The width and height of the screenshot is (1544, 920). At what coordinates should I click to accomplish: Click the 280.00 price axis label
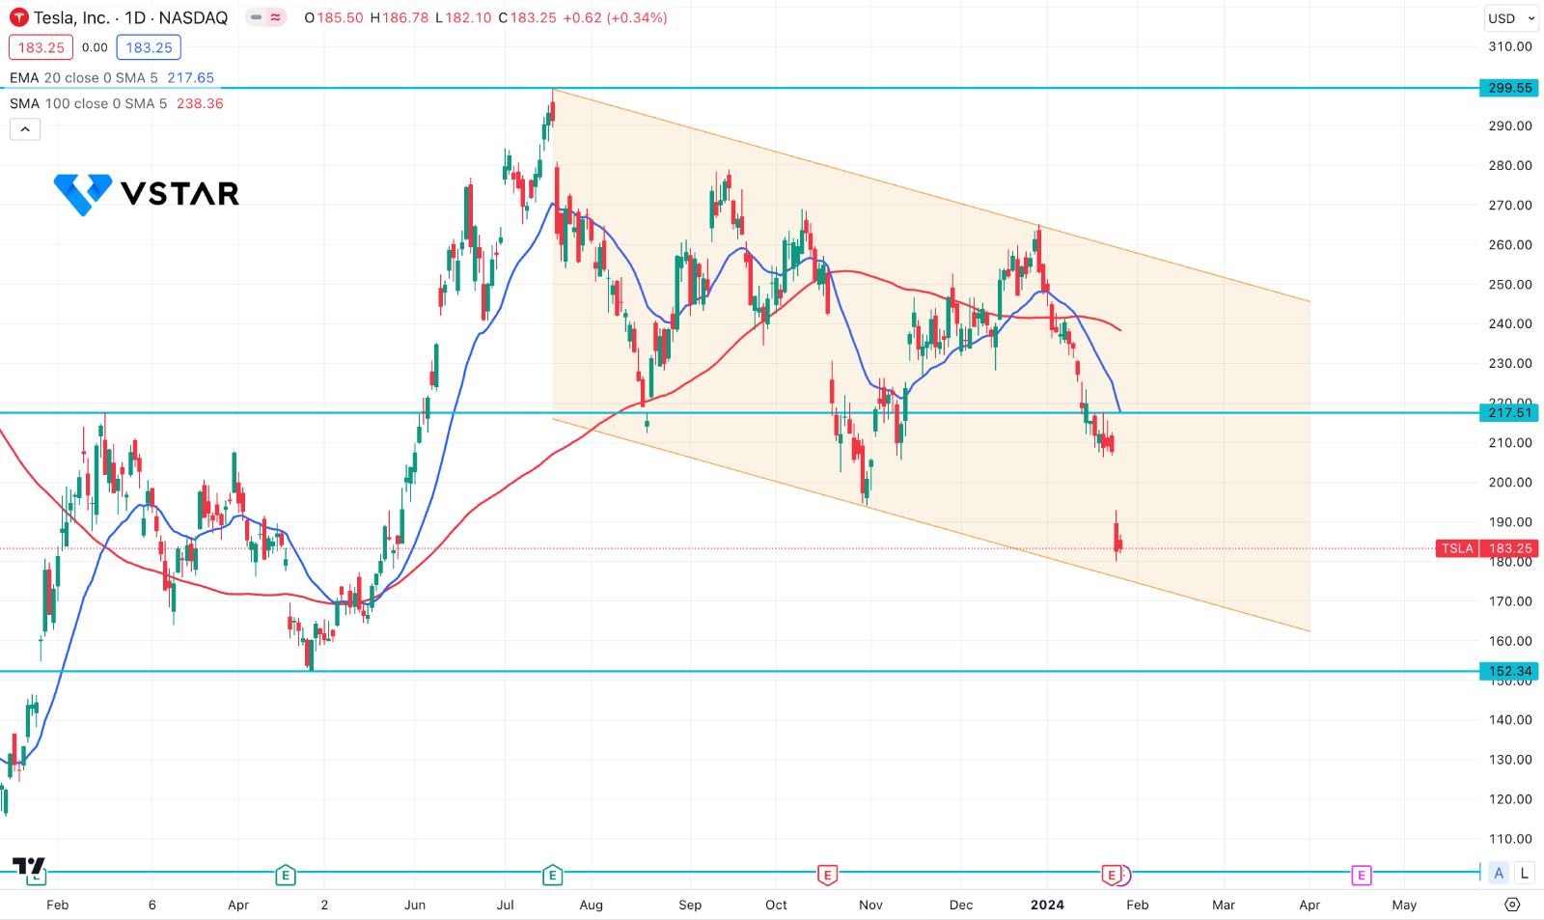(1509, 165)
